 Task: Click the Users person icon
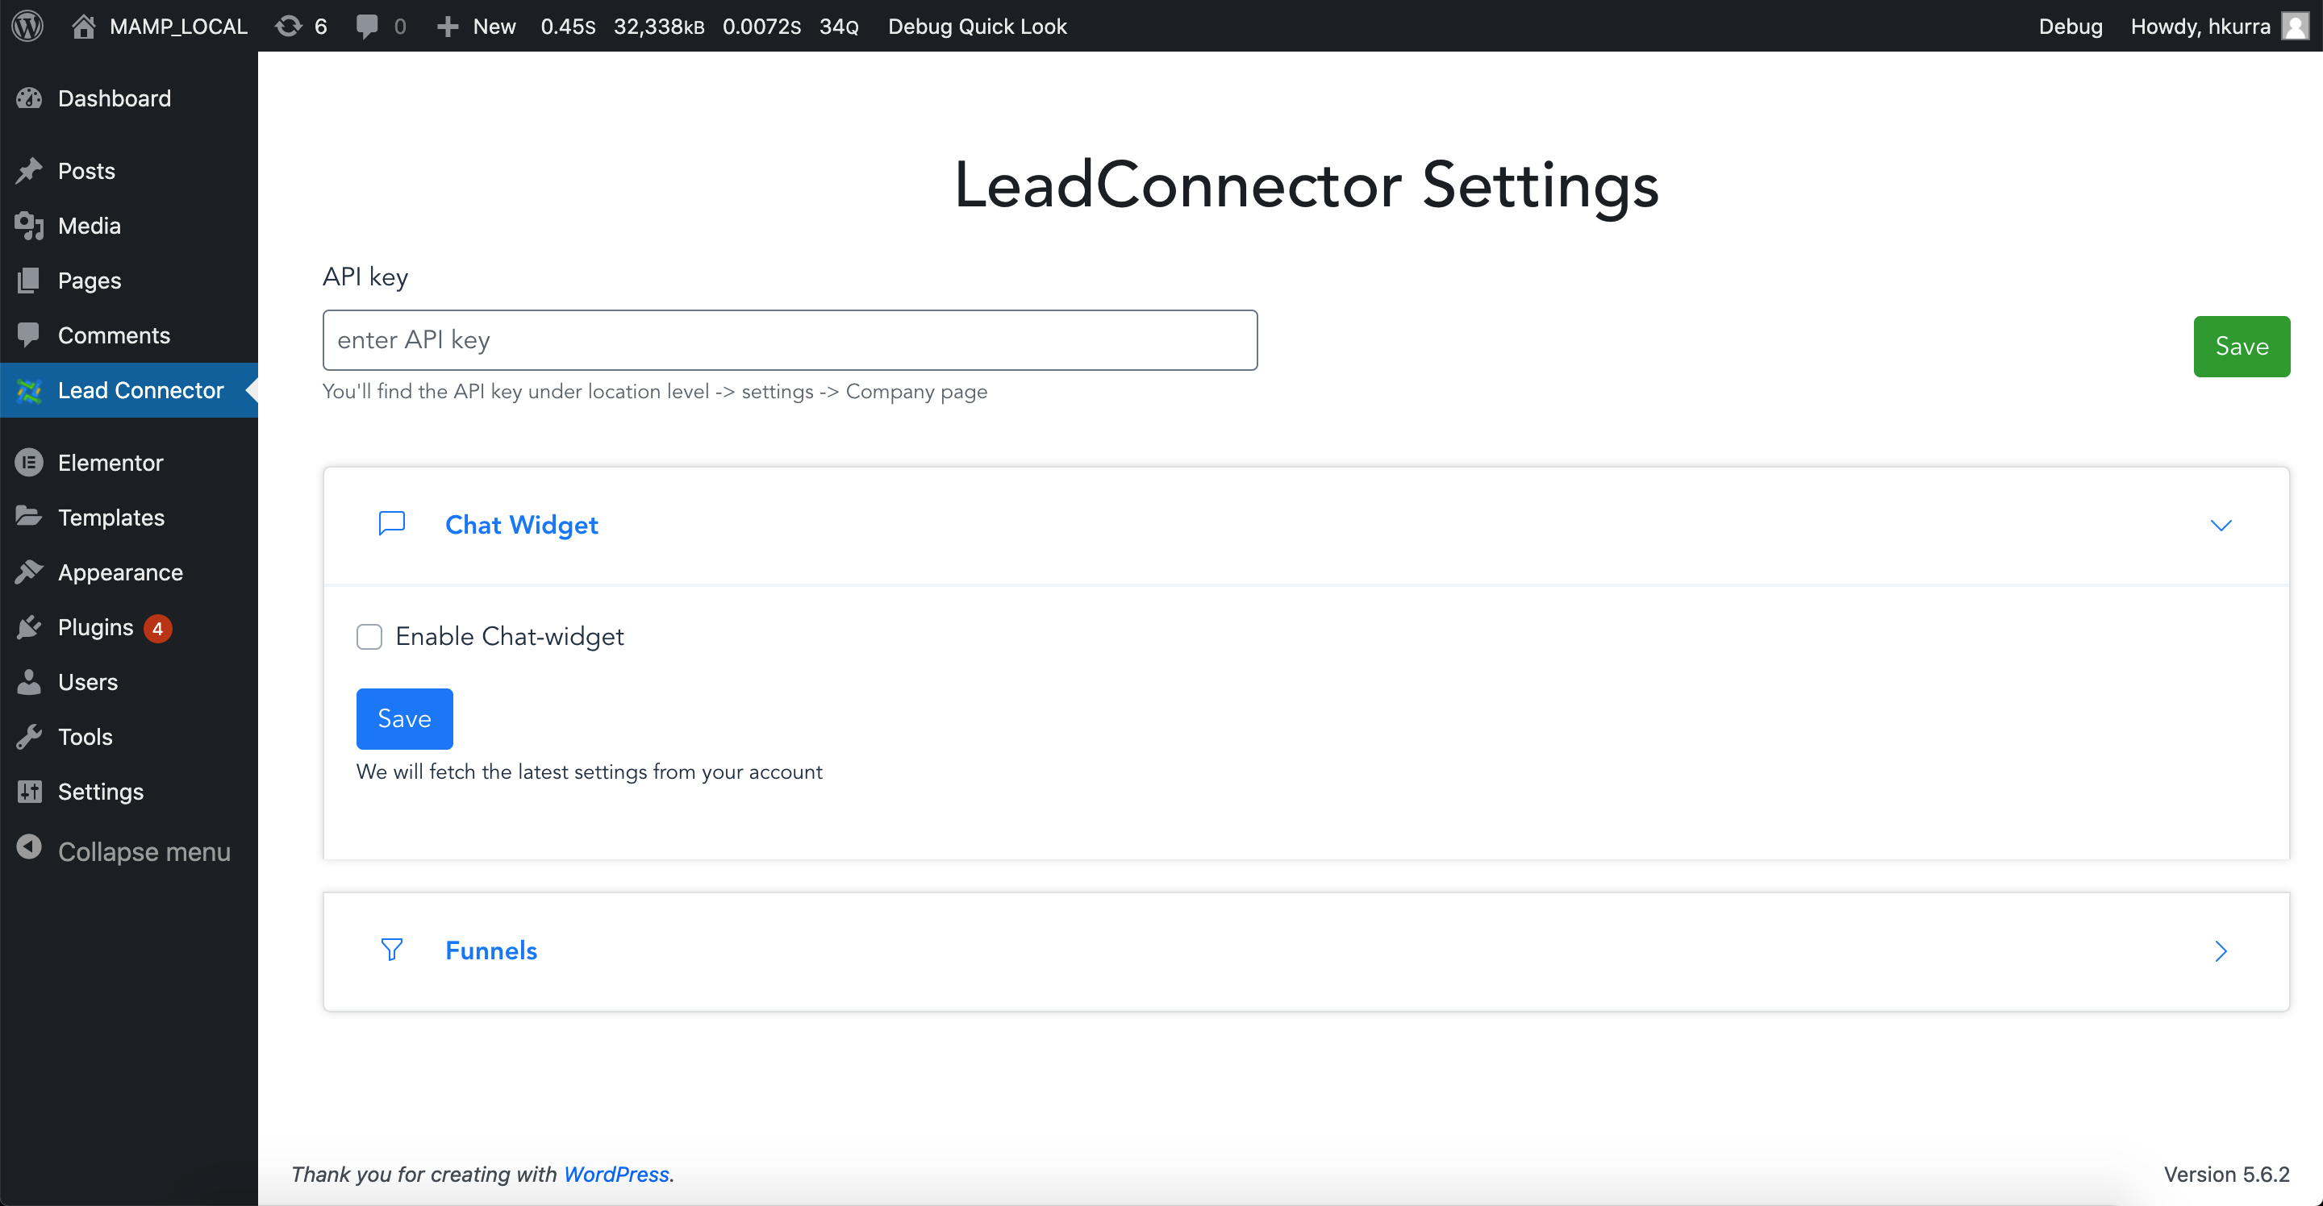coord(29,682)
